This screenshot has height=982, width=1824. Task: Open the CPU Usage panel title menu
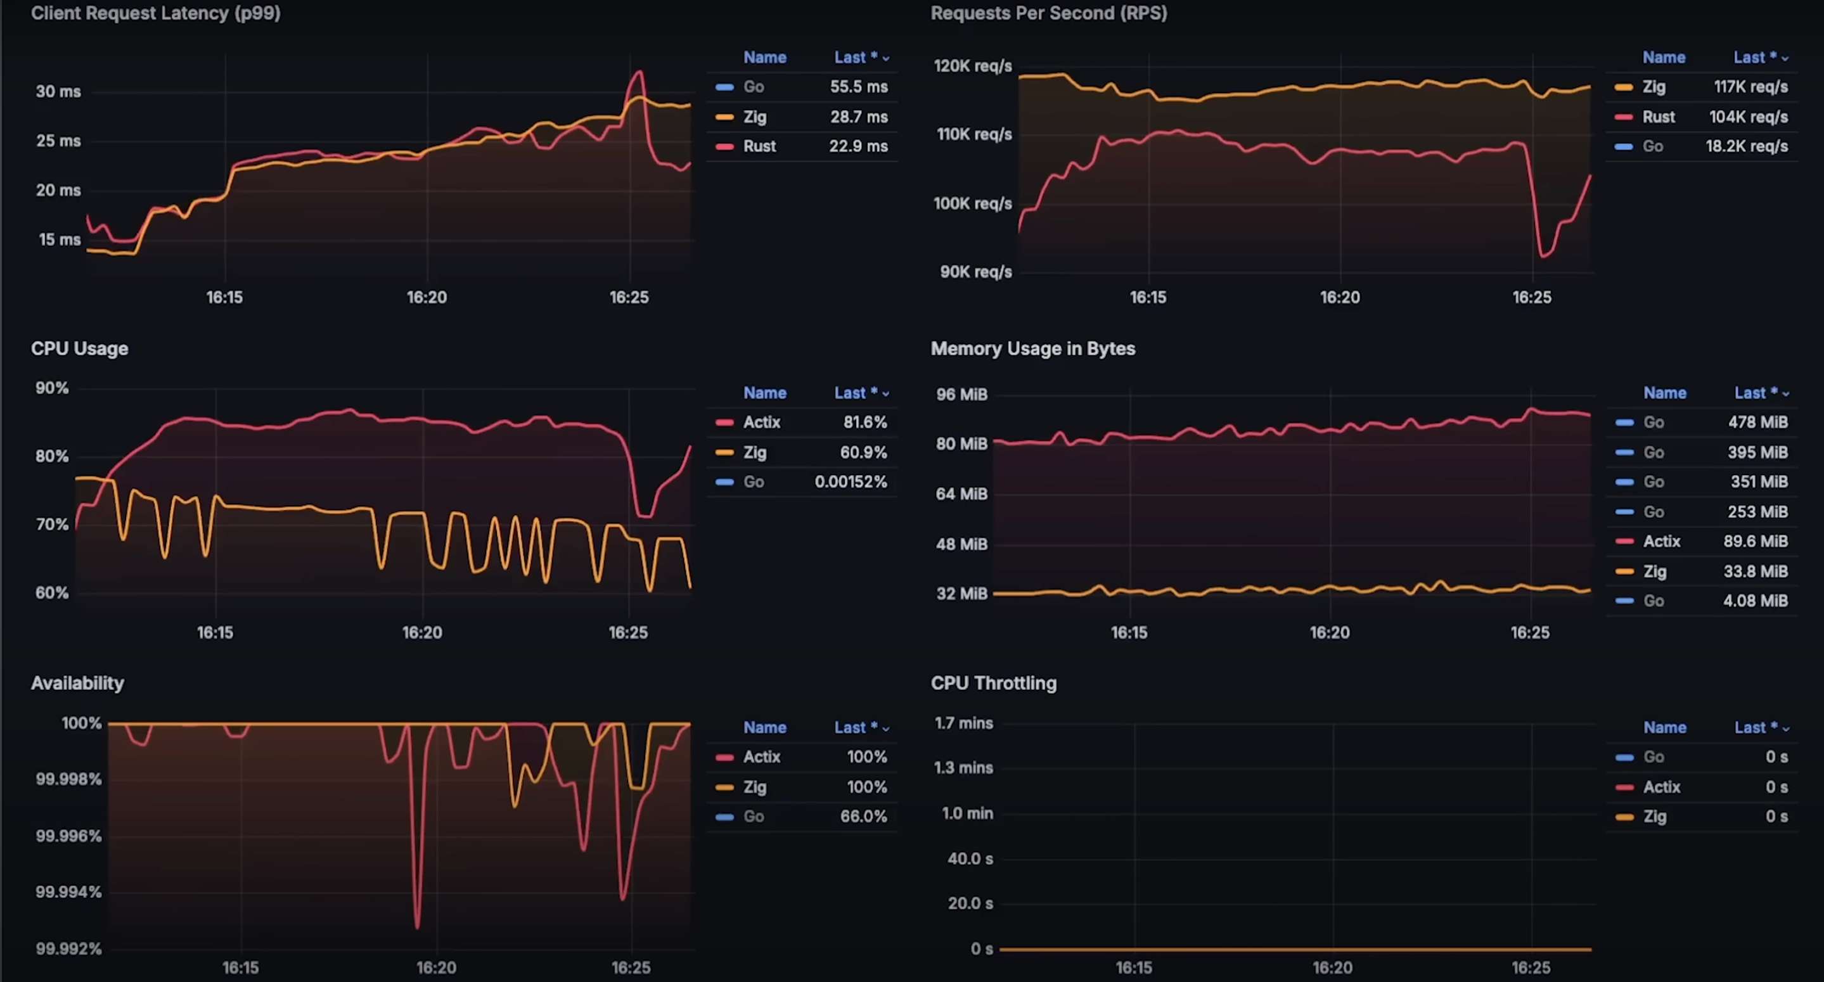[79, 348]
